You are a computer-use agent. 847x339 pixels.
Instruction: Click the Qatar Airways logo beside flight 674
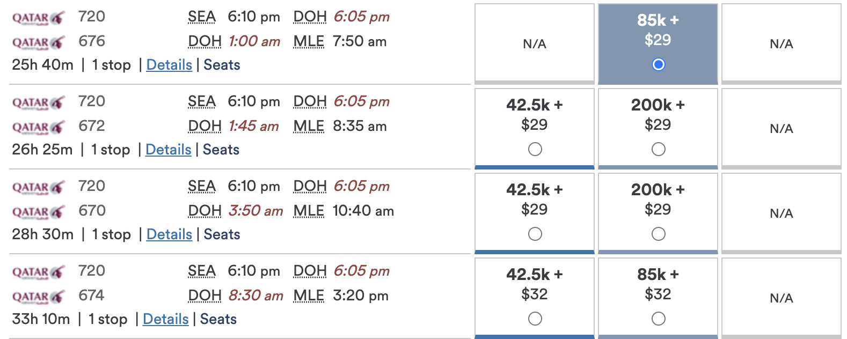pyautogui.click(x=39, y=297)
